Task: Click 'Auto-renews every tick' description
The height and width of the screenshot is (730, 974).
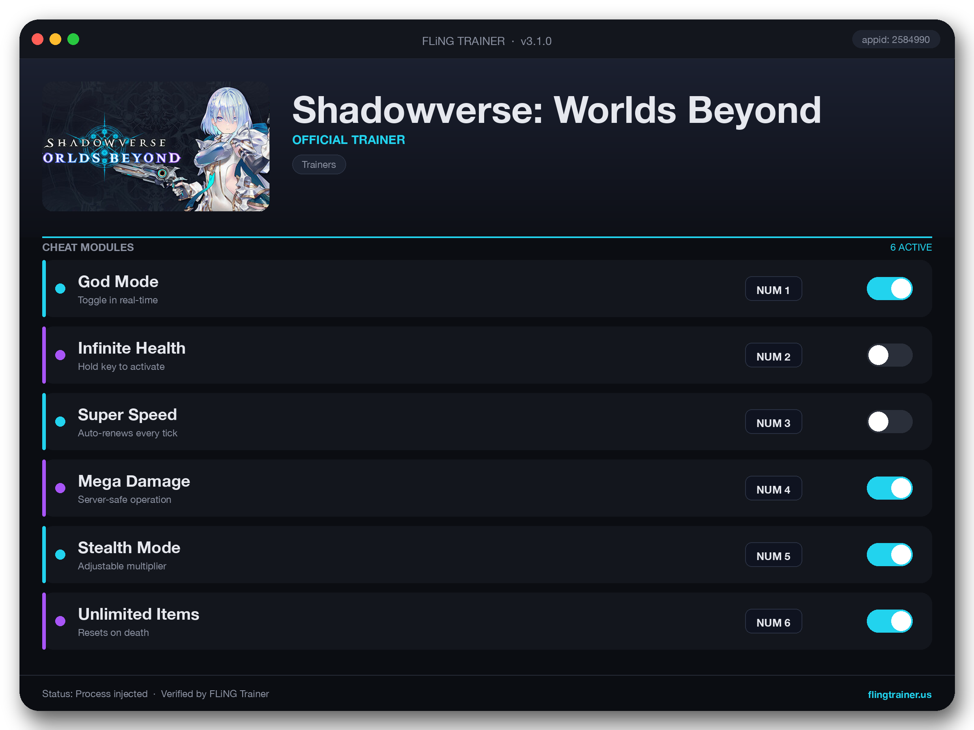Action: 127,433
